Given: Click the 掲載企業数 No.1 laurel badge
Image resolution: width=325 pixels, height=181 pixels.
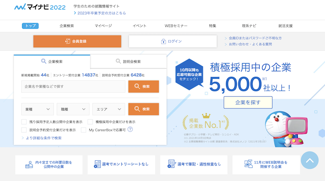Looking at the screenshot, I should (206, 122).
